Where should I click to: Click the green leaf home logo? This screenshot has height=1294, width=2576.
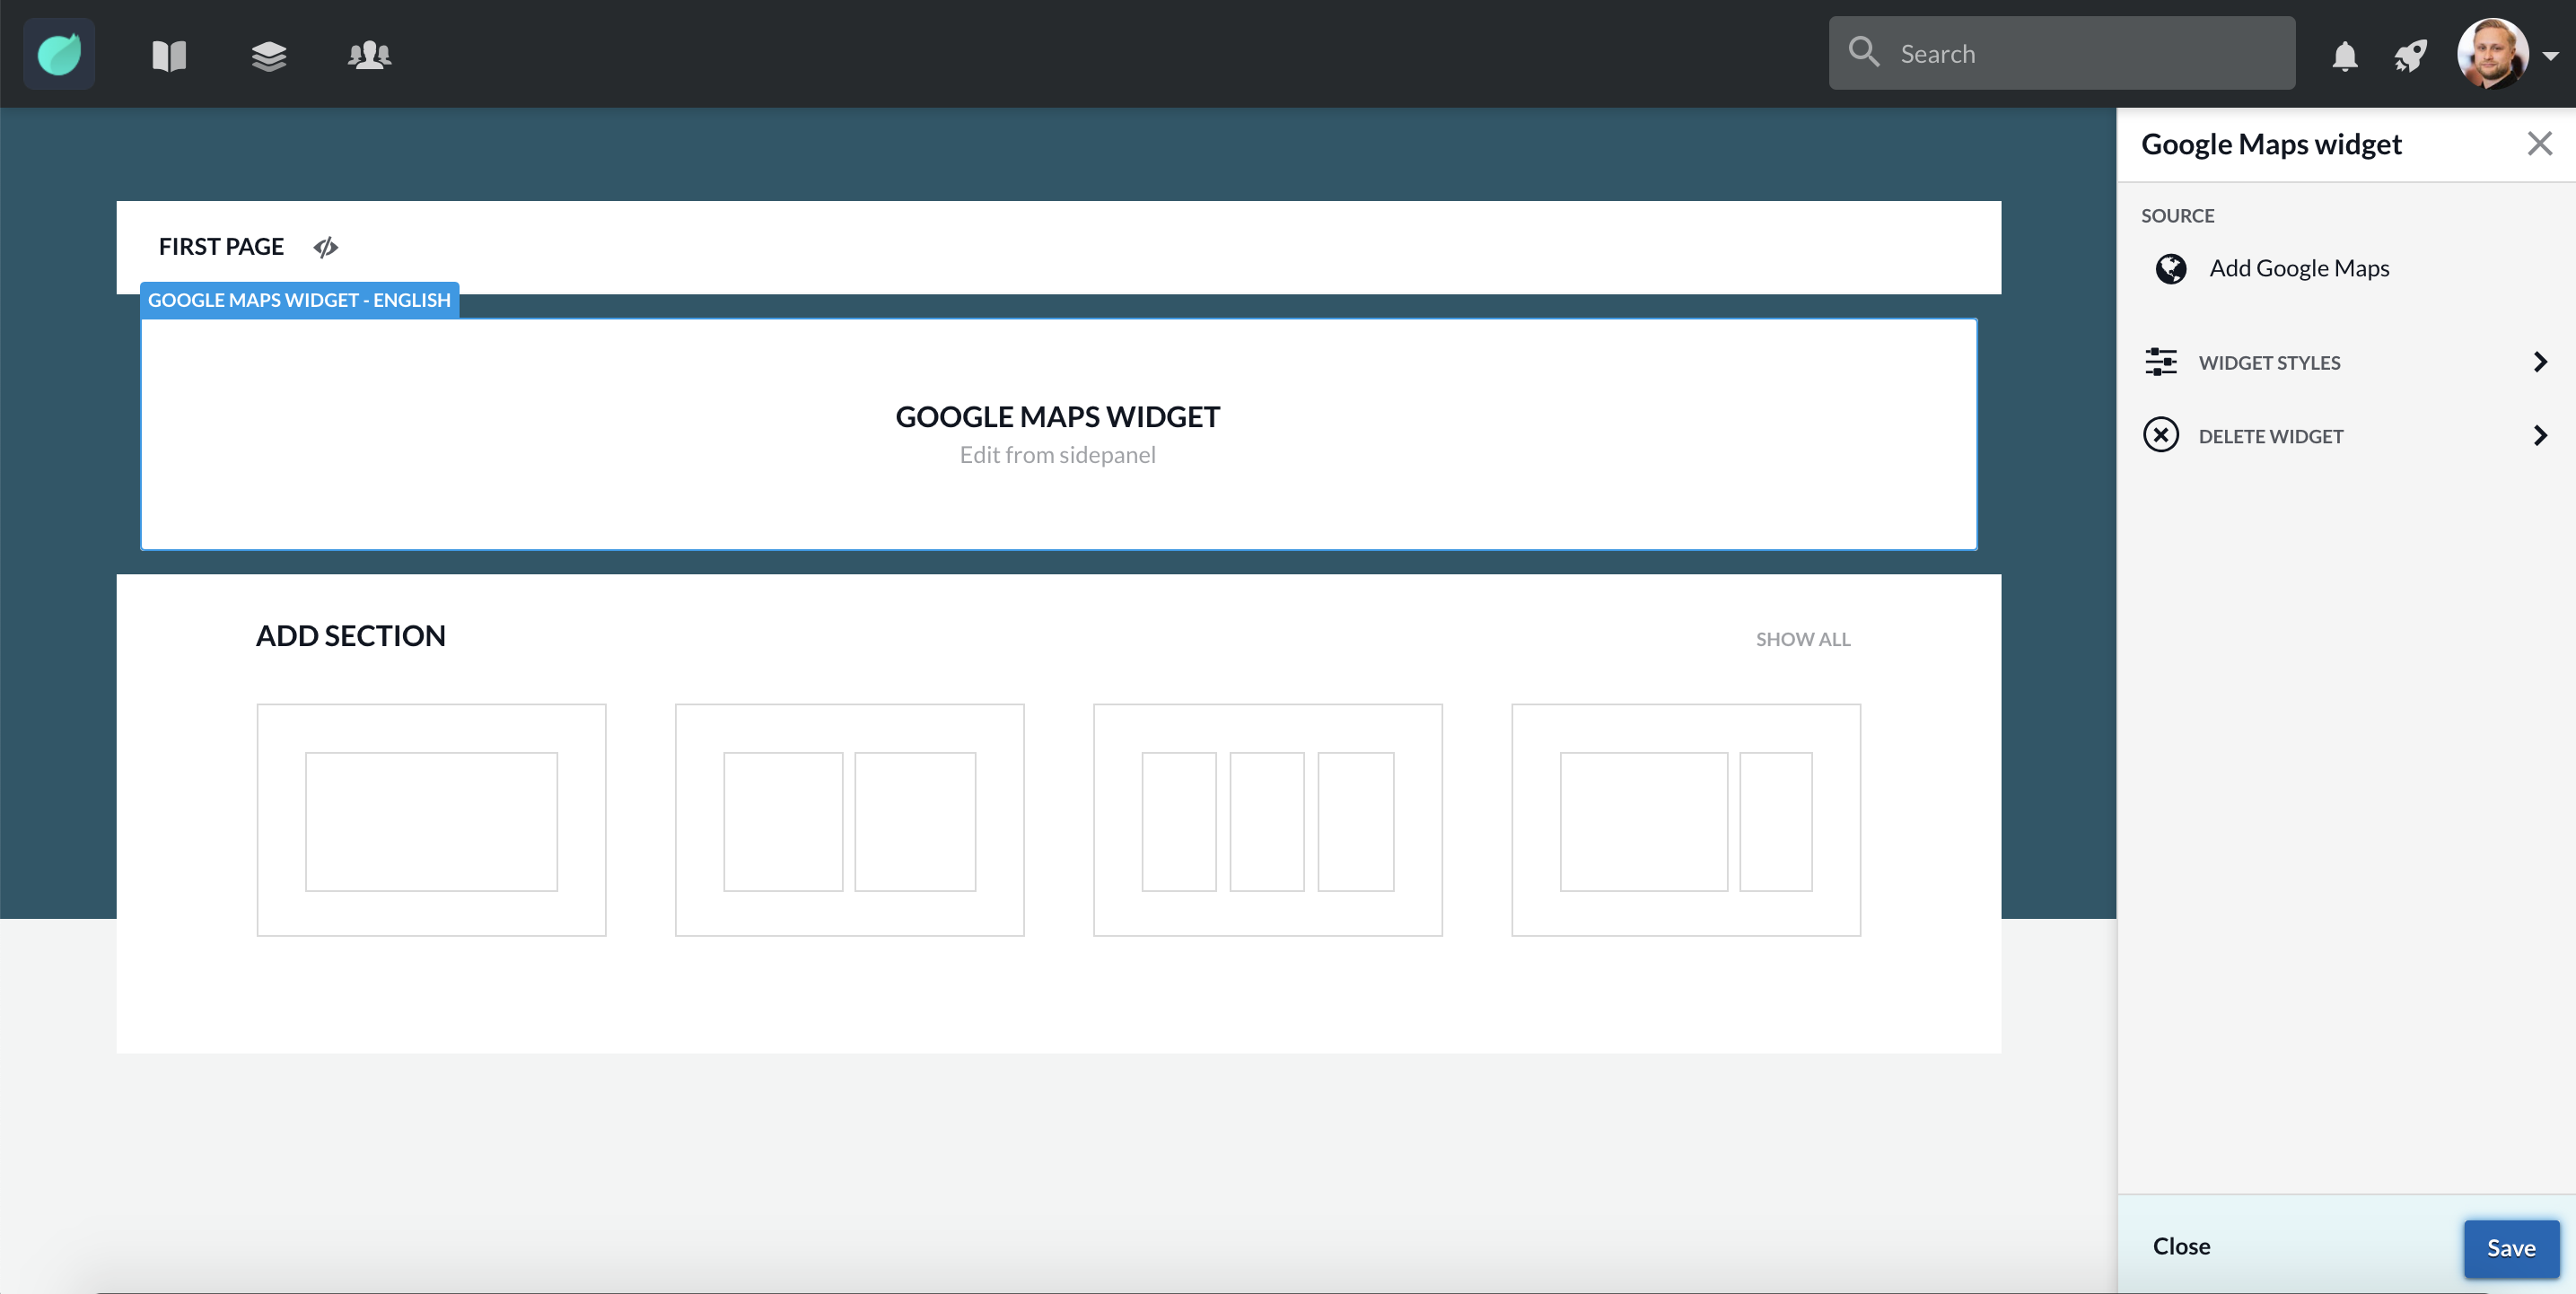(59, 54)
